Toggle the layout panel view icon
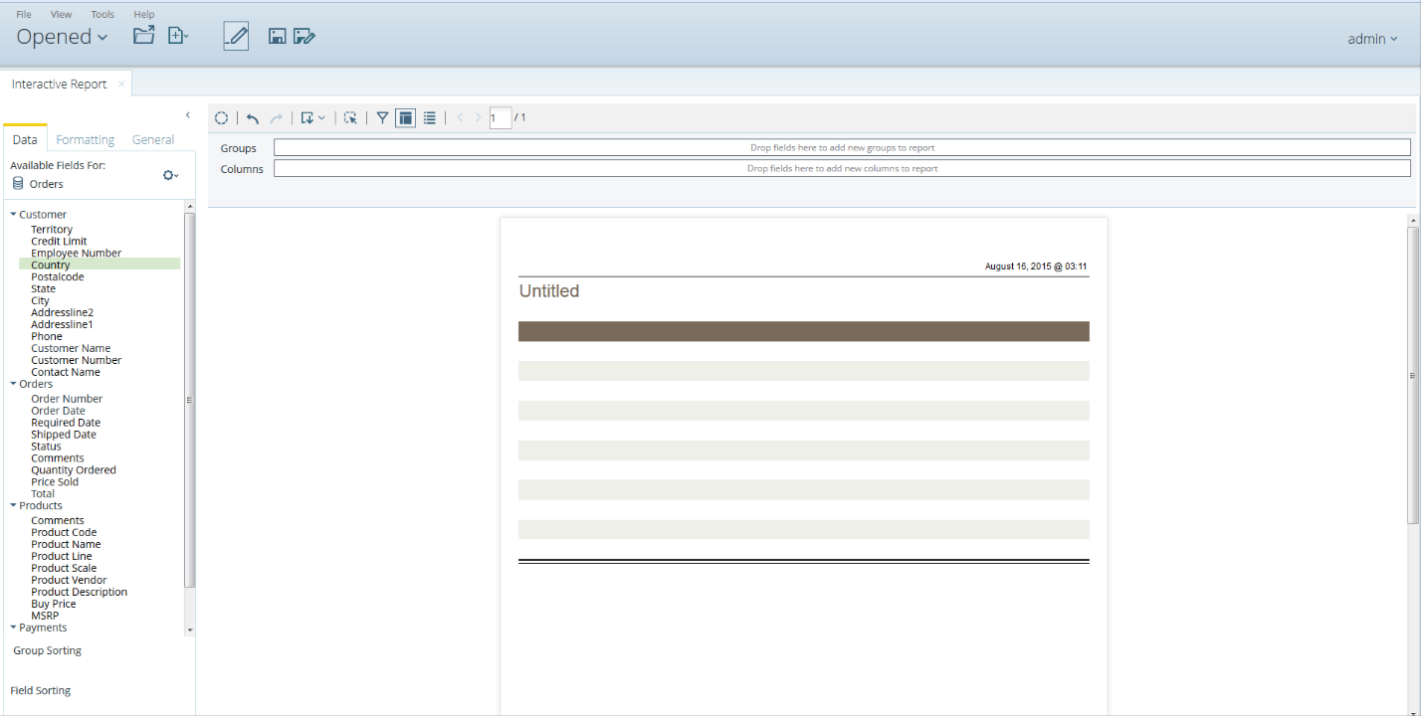The image size is (1421, 716). coord(405,118)
